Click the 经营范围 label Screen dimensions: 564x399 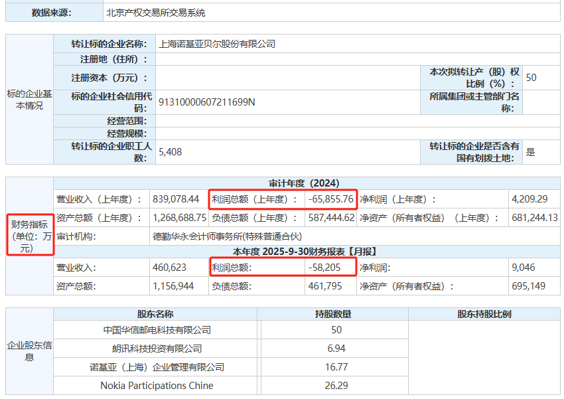click(x=127, y=121)
